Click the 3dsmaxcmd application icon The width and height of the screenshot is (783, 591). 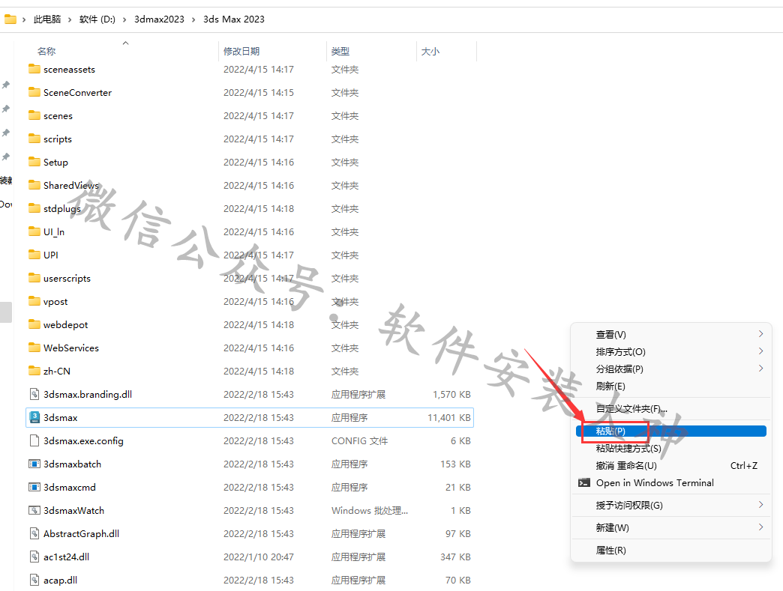[x=34, y=487]
